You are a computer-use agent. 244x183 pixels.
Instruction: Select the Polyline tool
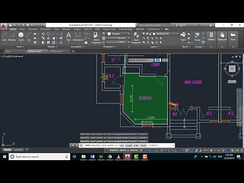click(12, 37)
